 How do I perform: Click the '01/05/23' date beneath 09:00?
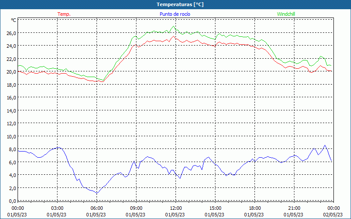point(136,215)
